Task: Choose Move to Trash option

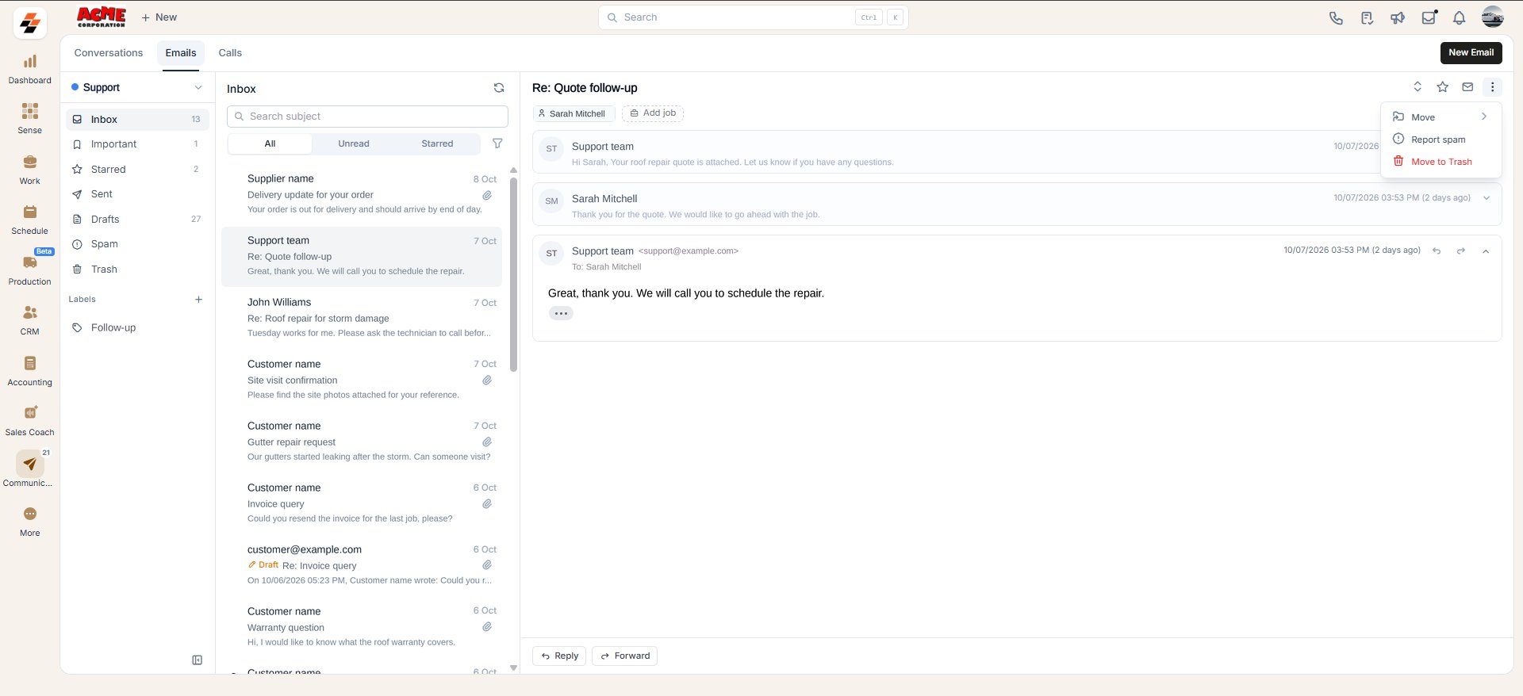Action: tap(1441, 162)
